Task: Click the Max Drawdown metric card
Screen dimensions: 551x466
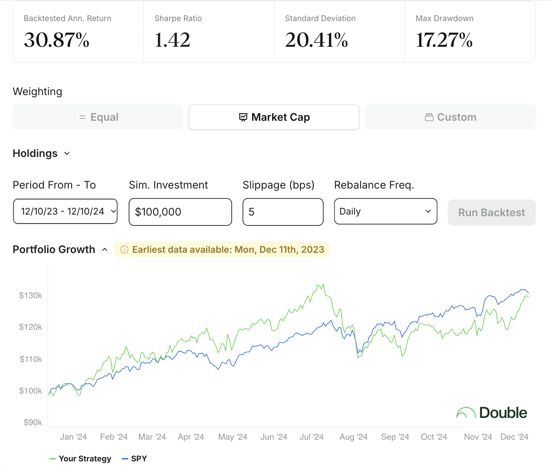Action: [470, 32]
